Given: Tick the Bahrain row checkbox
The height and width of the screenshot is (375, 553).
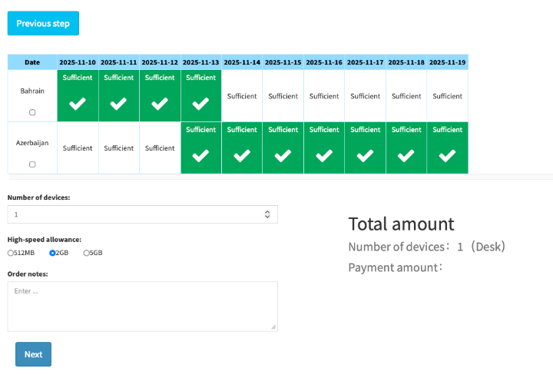Looking at the screenshot, I should (x=32, y=112).
